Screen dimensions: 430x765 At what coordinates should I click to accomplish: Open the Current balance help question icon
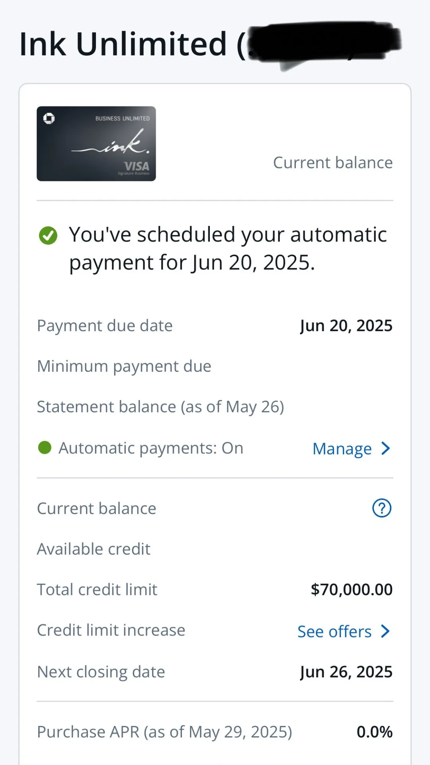(x=382, y=508)
